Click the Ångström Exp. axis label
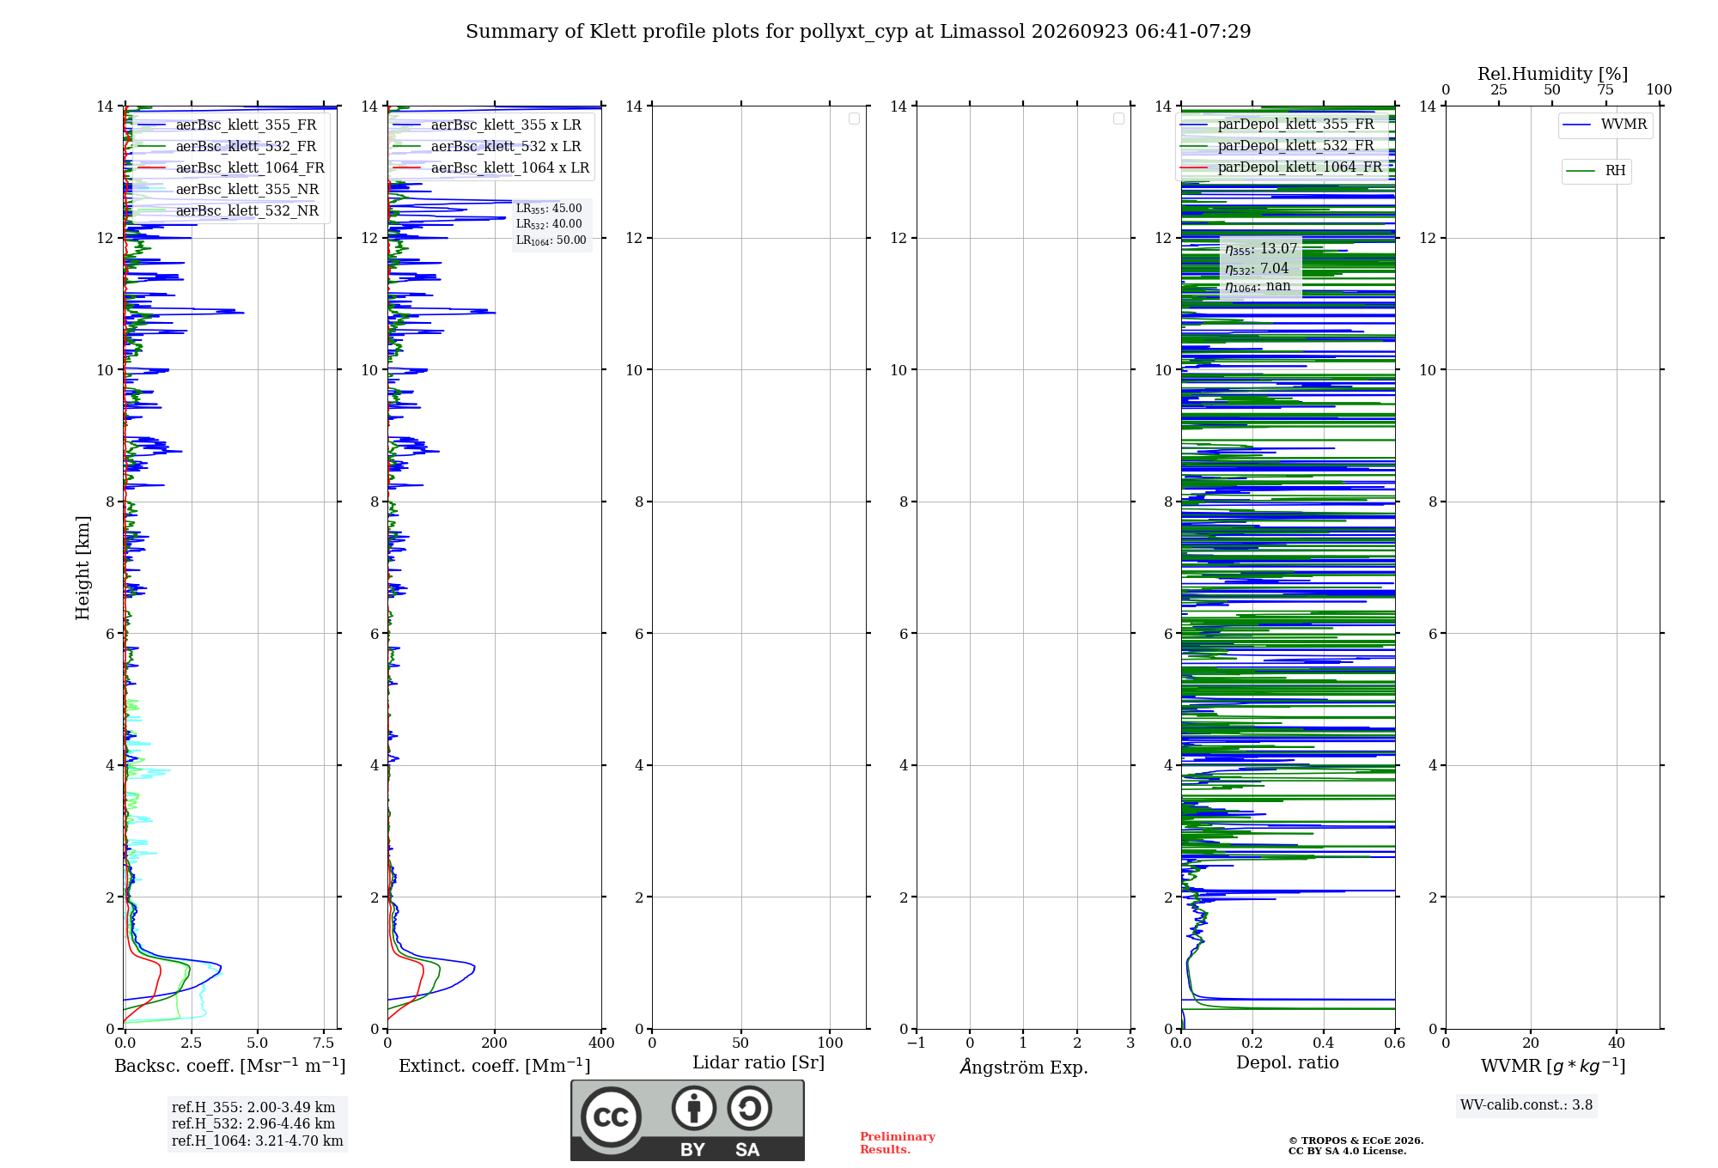The image size is (1718, 1168). pyautogui.click(x=1024, y=1067)
